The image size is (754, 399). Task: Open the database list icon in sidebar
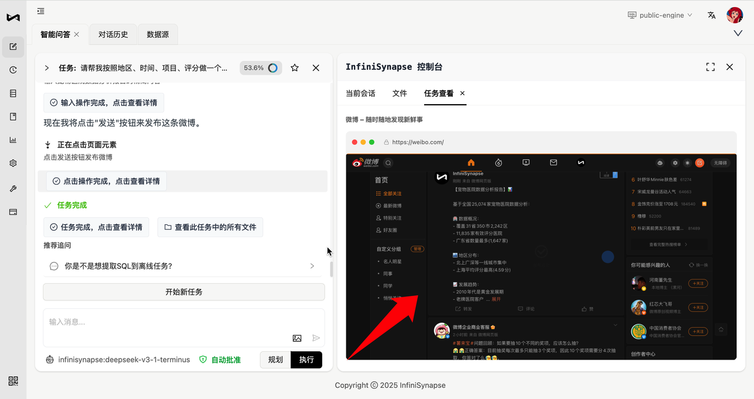13,94
